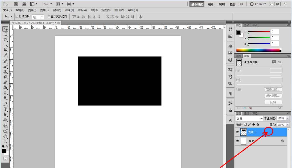Open the fill 100% slider arrow
This screenshot has width=292, height=168.
click(x=288, y=125)
